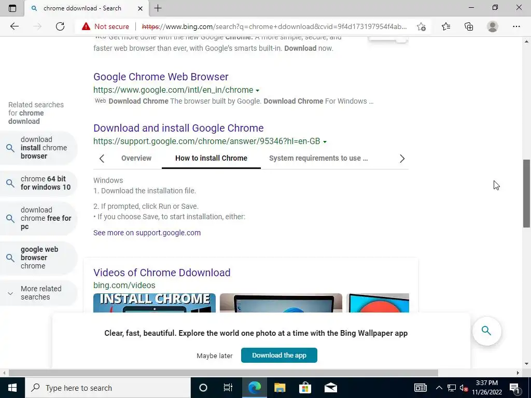Click the vertical scrollbar thumb

coord(527,194)
